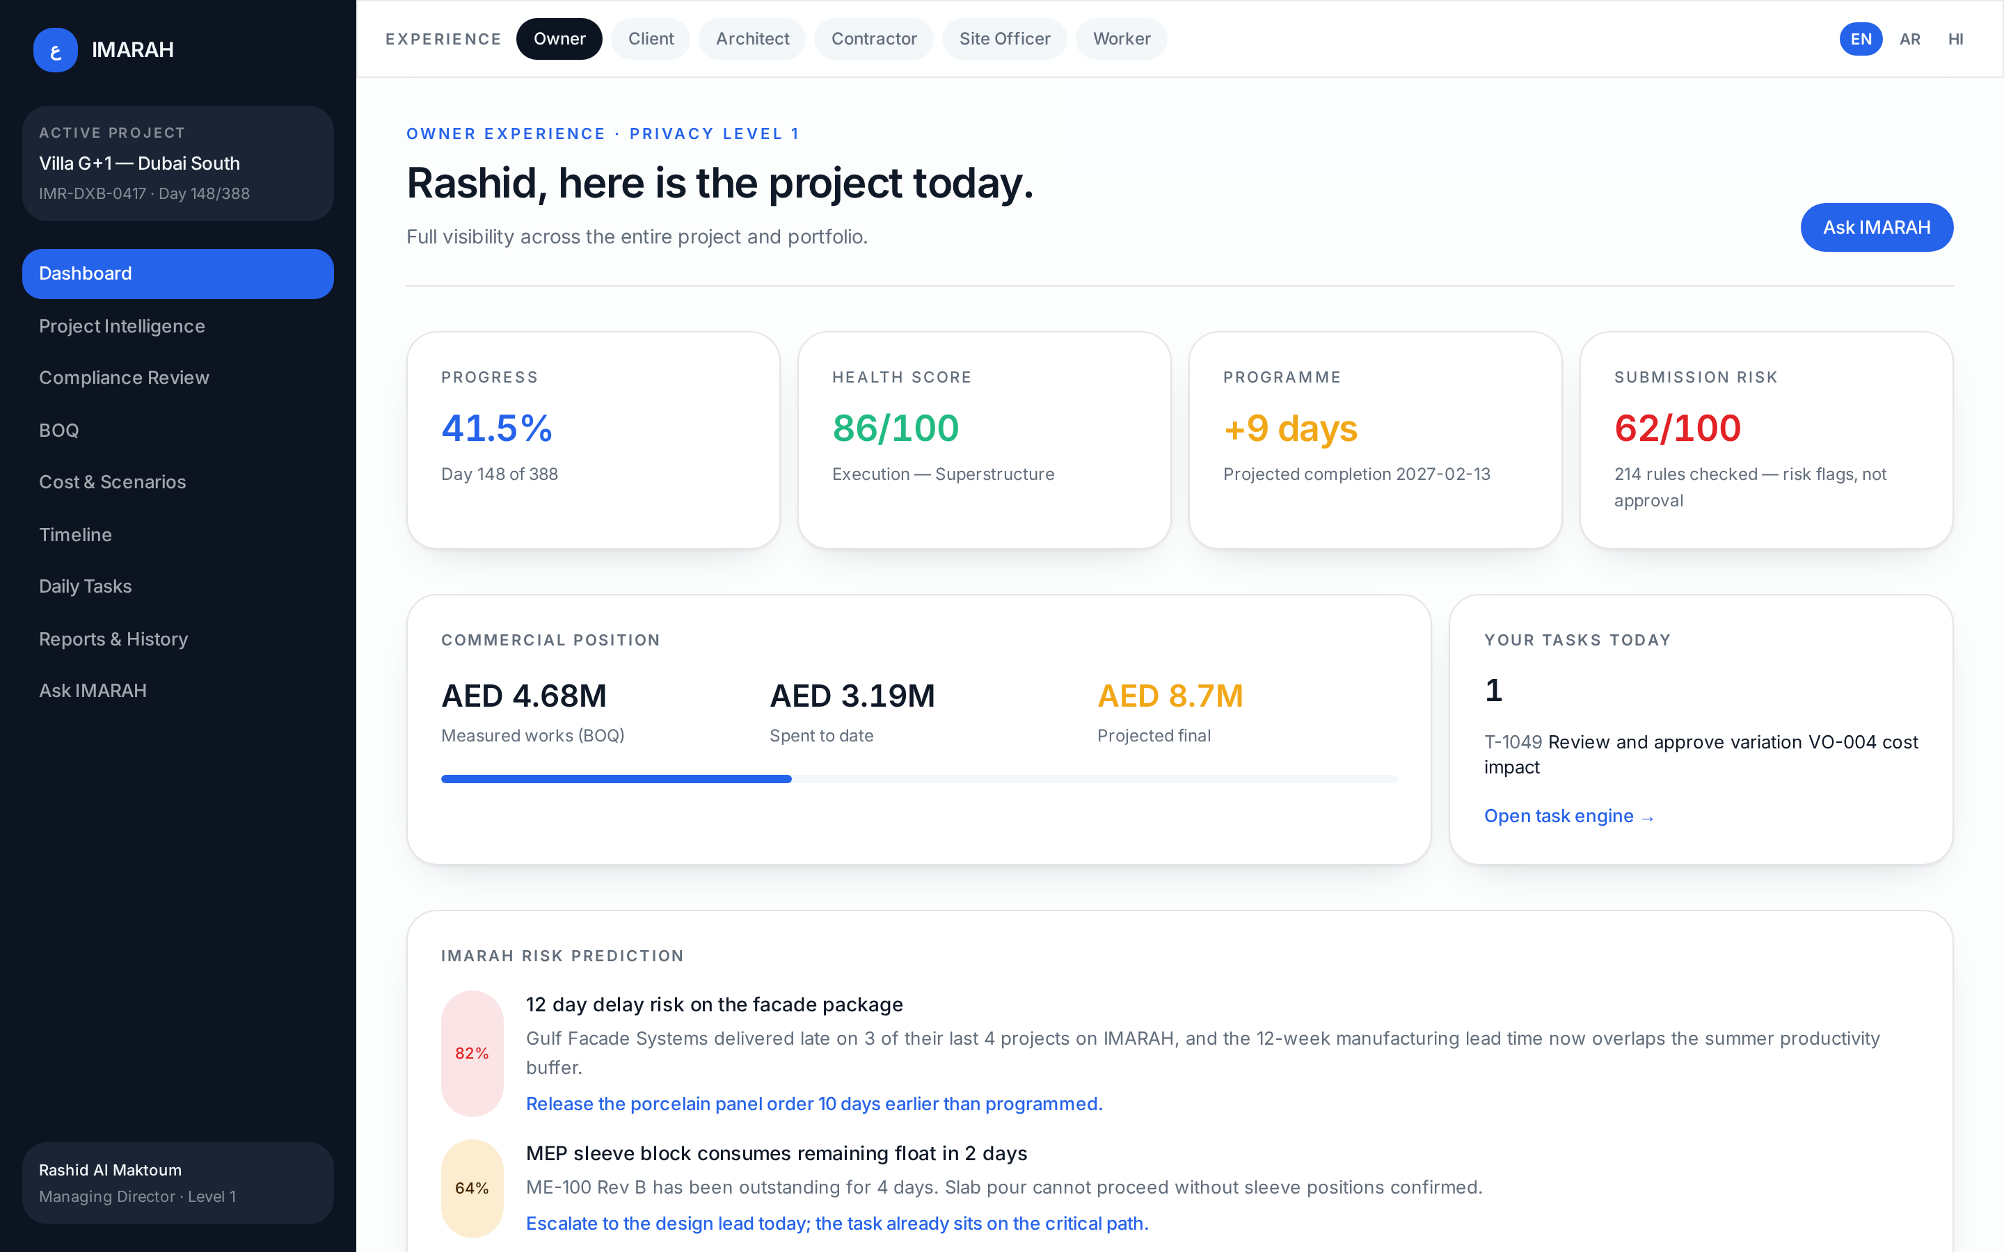
Task: Click 'Owner Experience · Privacy Level 1' label
Action: (602, 134)
